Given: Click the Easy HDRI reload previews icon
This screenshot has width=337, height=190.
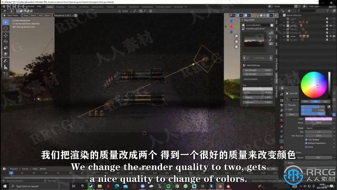Looking at the screenshot, I should point(271,33).
